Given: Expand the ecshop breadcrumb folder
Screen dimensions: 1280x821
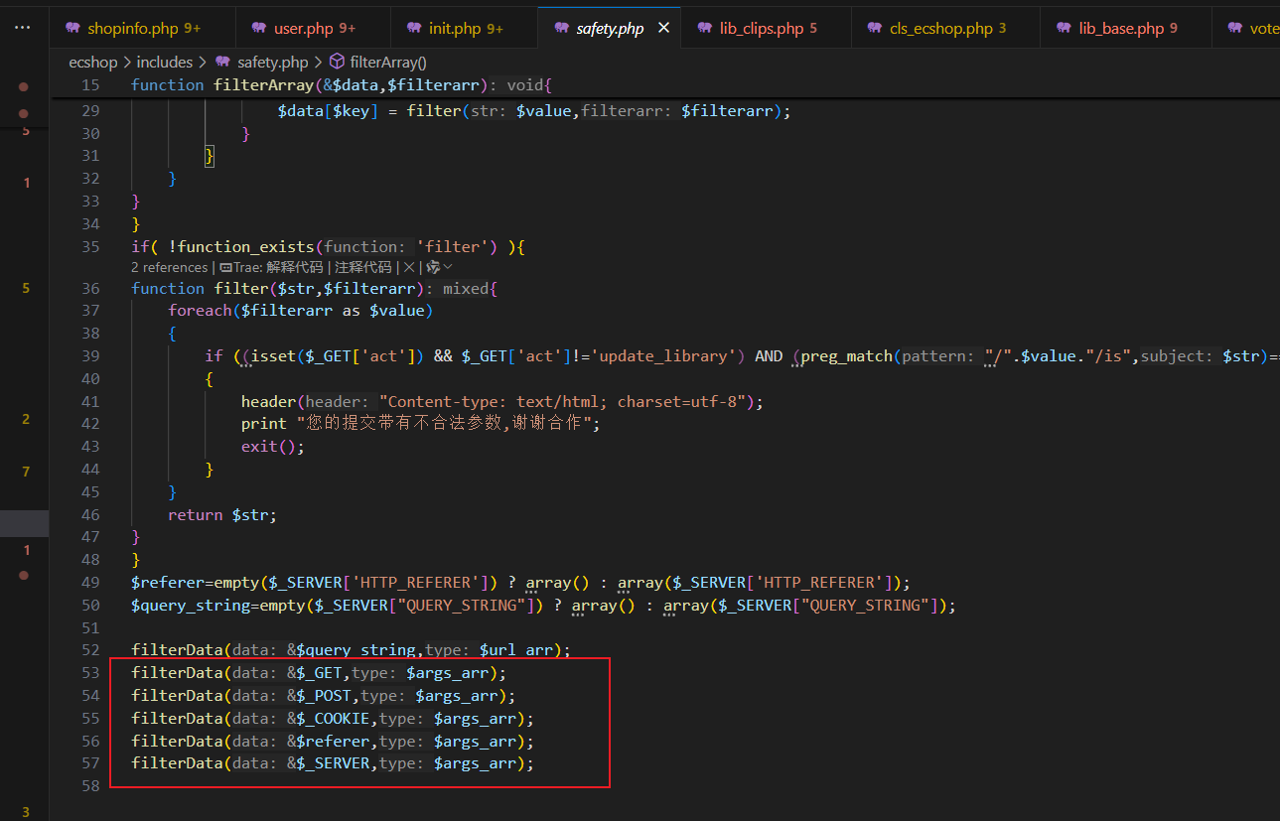Looking at the screenshot, I should 92,62.
